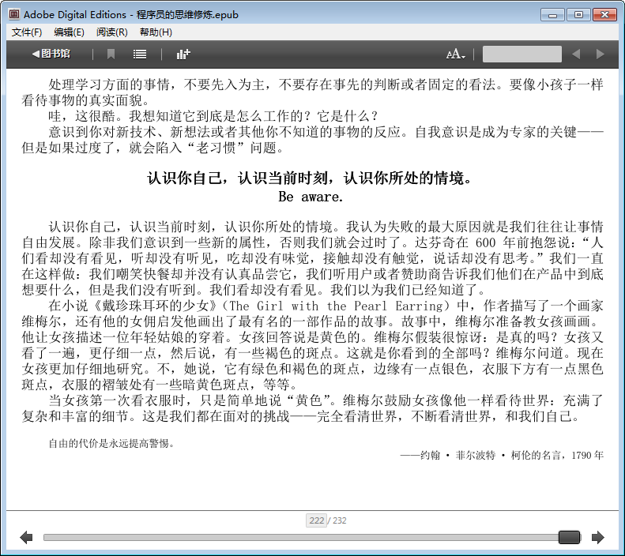Show the table of contents panel
625x556 pixels.
pos(140,54)
